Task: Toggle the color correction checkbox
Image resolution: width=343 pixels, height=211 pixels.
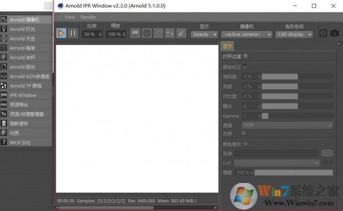Action: [x=245, y=67]
